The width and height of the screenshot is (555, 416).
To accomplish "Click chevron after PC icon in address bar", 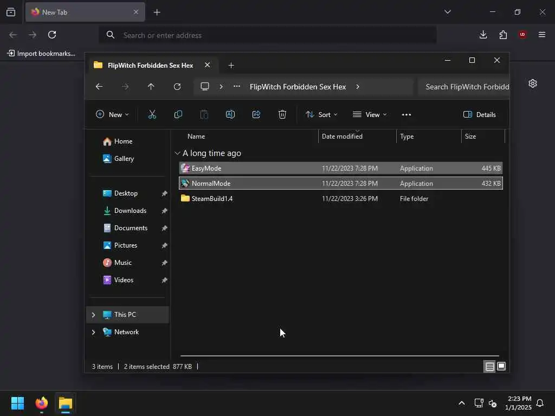I will point(221,87).
